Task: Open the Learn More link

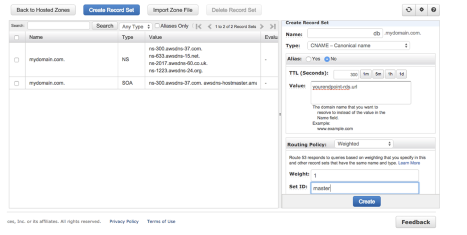Action: 409,163
